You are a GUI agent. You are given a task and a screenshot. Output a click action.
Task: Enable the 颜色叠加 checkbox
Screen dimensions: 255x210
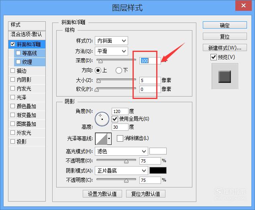point(12,106)
